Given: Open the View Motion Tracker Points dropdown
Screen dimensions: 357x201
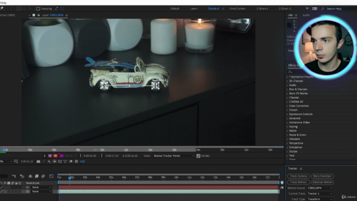Looking at the screenshot, I should 173,156.
